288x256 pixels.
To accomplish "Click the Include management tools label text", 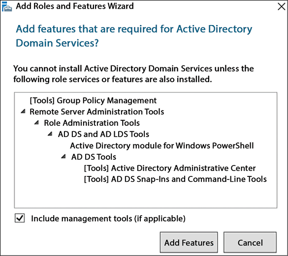I will [108, 218].
